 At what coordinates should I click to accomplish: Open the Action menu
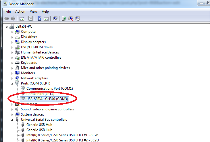coord(20,11)
